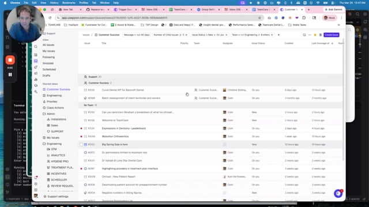Open the search icon in issues header
The width and height of the screenshot is (369, 207).
304,35
